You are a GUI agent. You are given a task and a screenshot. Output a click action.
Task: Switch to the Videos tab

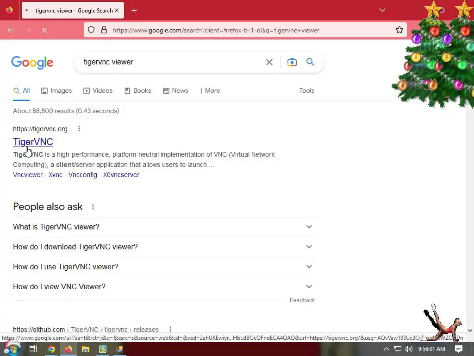coord(98,90)
